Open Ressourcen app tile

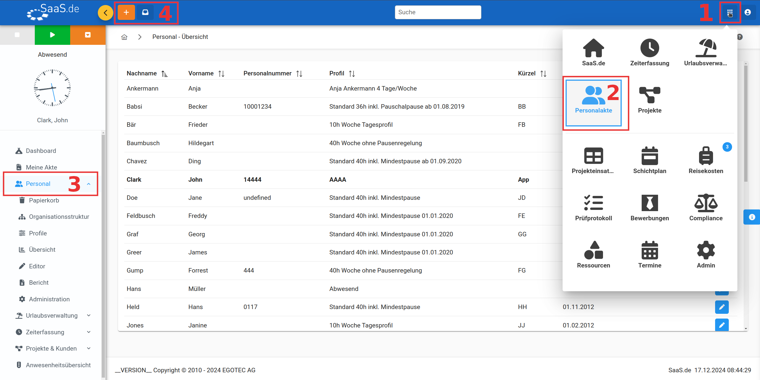click(x=593, y=255)
